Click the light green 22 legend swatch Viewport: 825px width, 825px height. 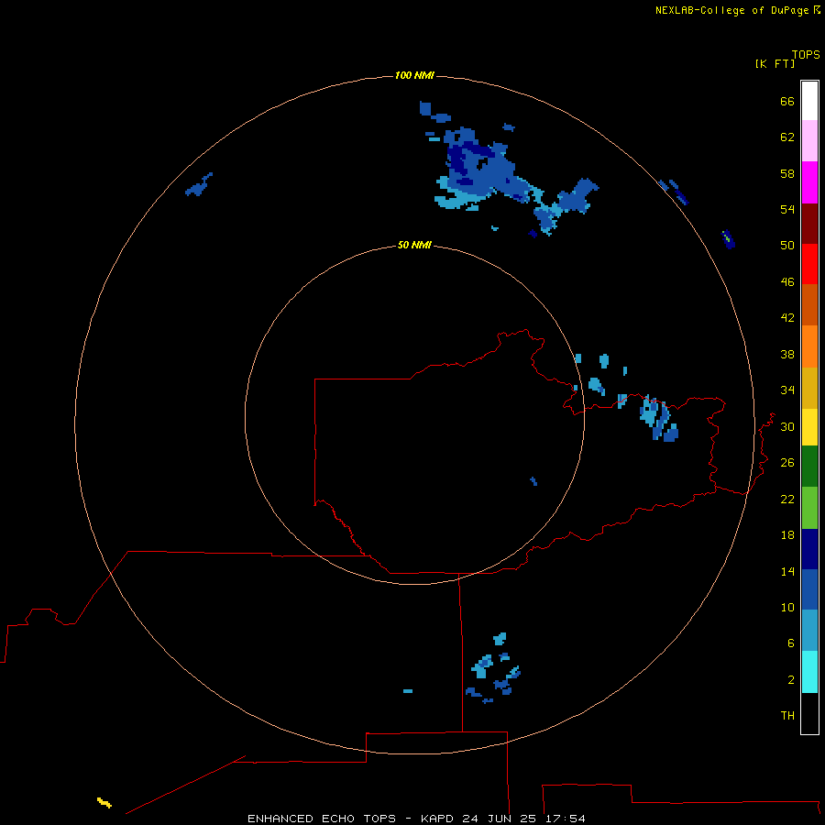[809, 508]
